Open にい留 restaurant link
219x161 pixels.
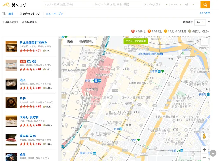coord(31,62)
